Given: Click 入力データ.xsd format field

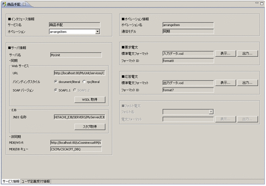Looking at the screenshot, I should [x=188, y=53].
